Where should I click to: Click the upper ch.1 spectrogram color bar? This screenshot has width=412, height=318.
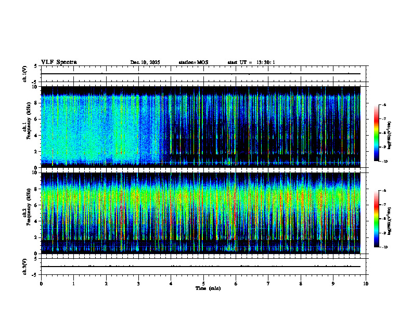(377, 133)
